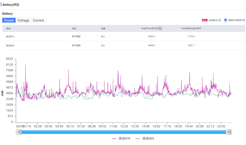Viewport: 246px width, 145px height.
Task: Toggle 骁龙865 series in chart legend
Action: 145,138
